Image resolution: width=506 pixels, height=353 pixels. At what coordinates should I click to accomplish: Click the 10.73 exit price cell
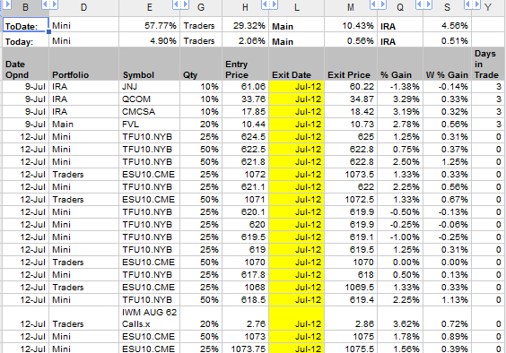pyautogui.click(x=351, y=125)
